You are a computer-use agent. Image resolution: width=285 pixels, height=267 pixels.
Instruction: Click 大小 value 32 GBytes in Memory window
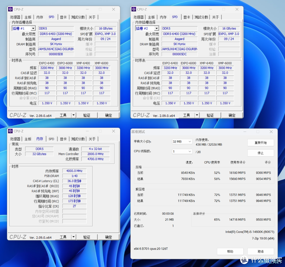click(39, 154)
